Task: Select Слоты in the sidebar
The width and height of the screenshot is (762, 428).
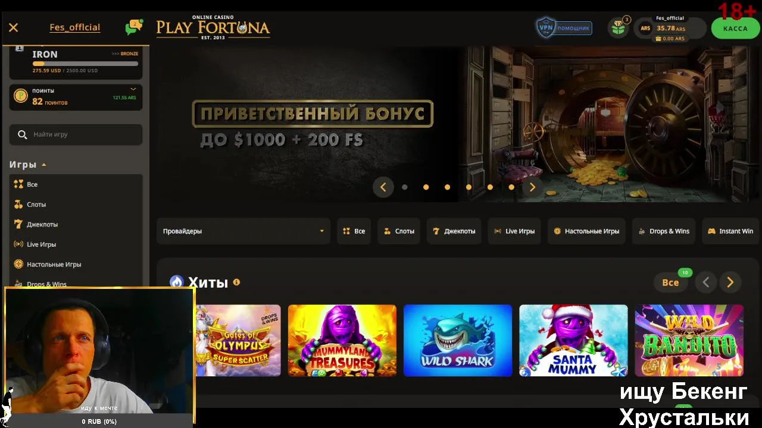Action: pos(76,204)
